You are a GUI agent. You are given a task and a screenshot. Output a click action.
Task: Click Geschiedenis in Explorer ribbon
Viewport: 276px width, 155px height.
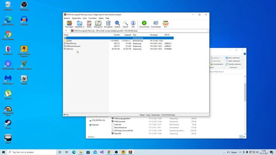pos(217,64)
